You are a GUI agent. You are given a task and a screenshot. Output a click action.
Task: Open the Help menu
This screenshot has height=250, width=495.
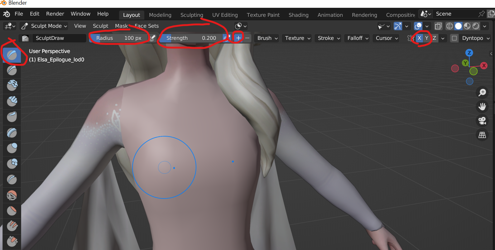(103, 14)
